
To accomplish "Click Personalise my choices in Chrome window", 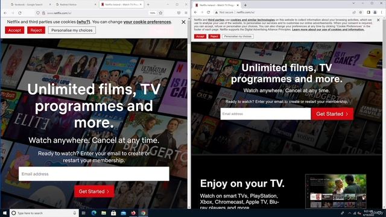I will point(238,36).
